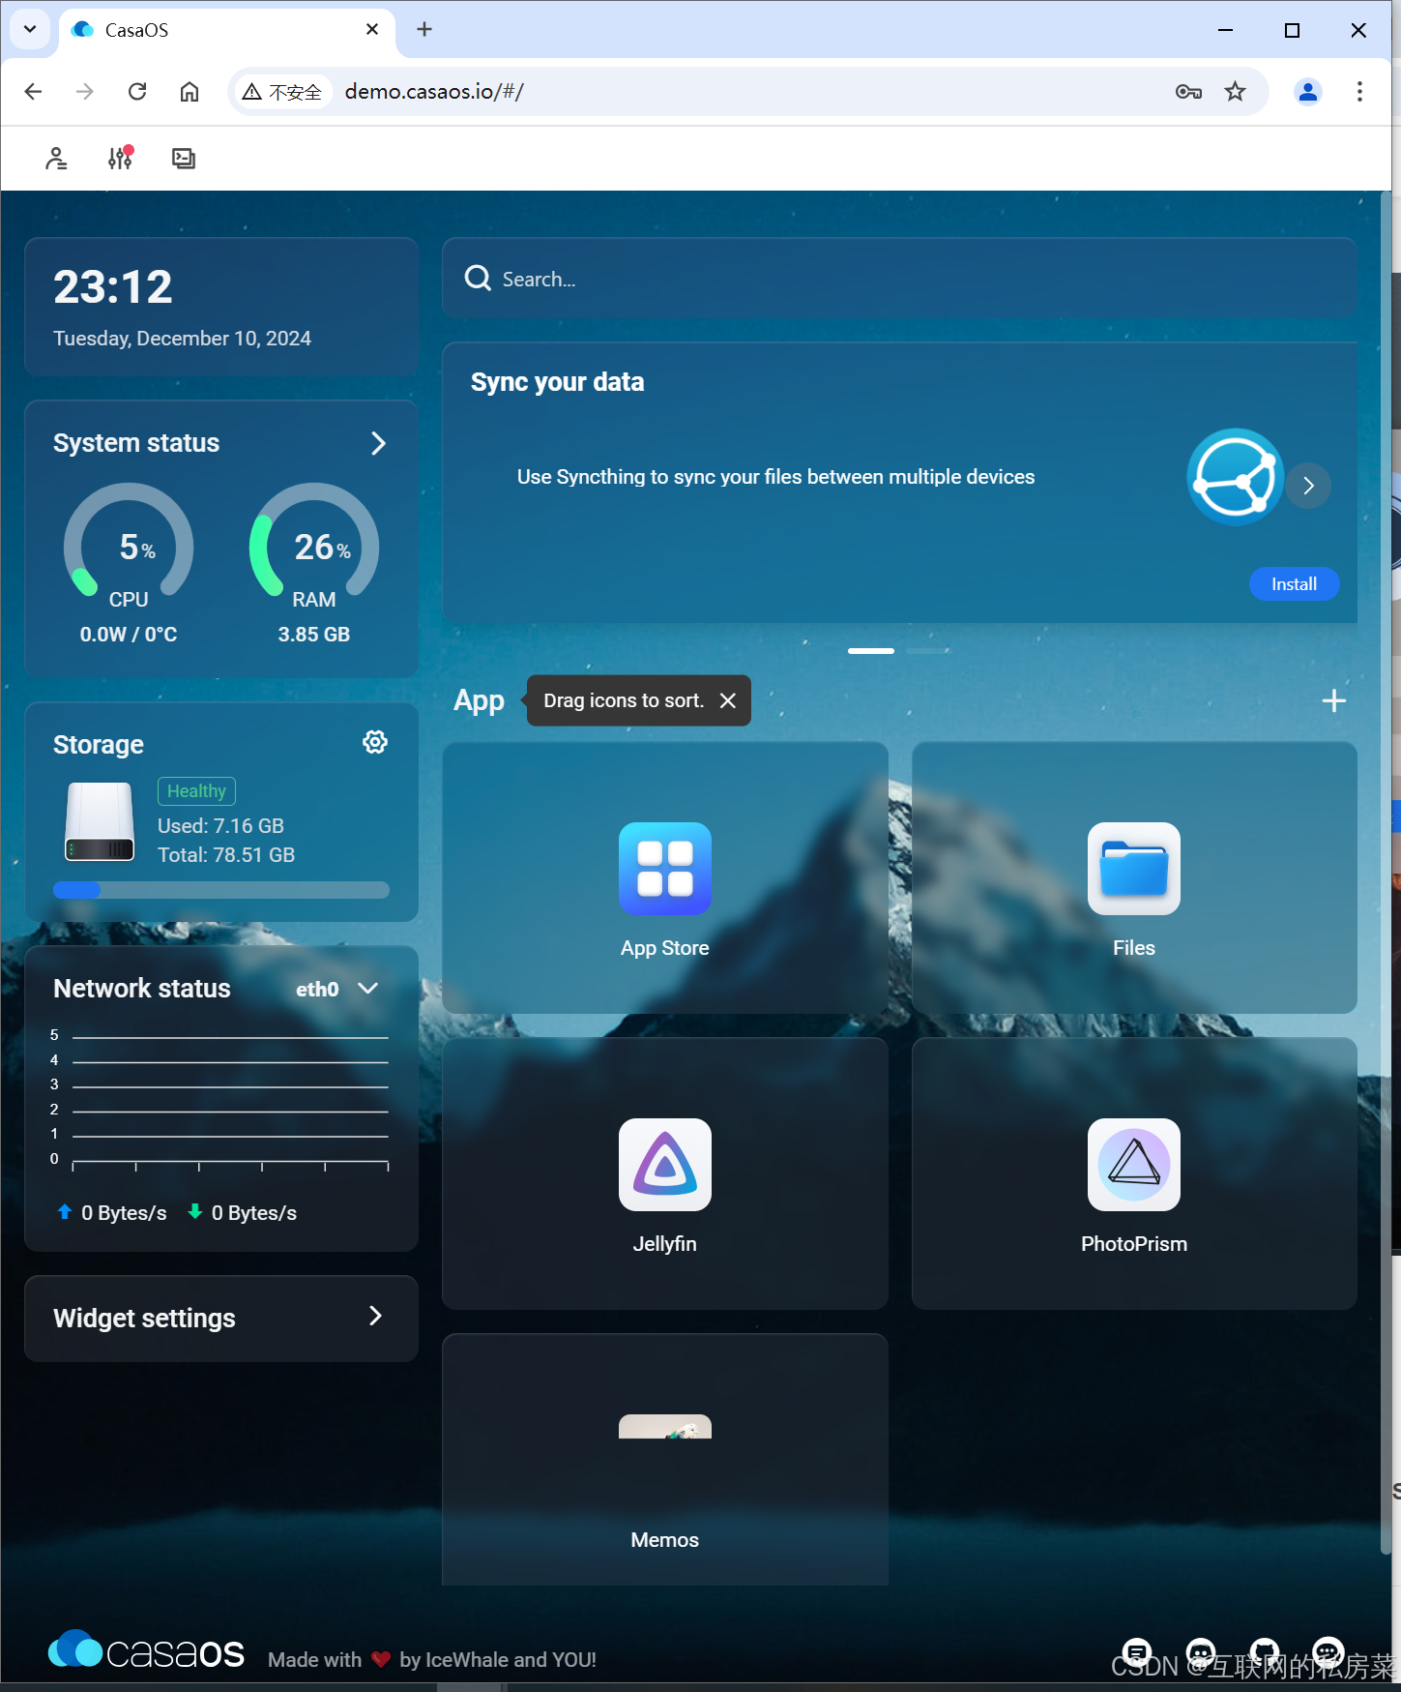Open Storage settings gear icon
1401x1692 pixels.
tap(375, 742)
